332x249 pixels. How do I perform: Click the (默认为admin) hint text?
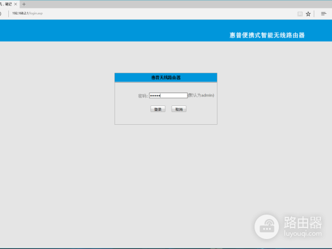[201, 95]
